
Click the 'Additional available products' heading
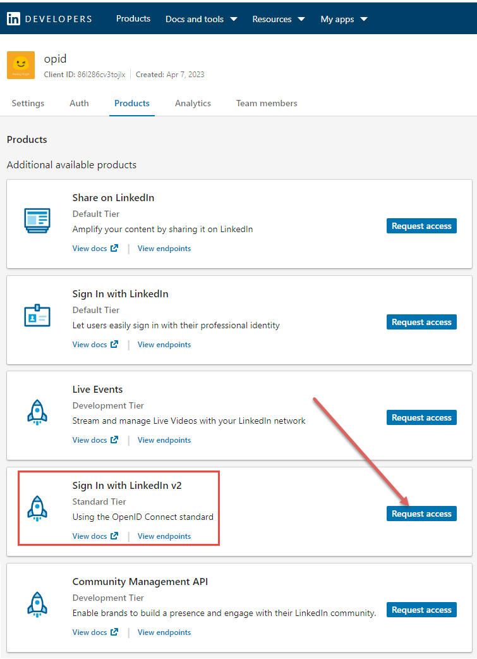coord(71,164)
